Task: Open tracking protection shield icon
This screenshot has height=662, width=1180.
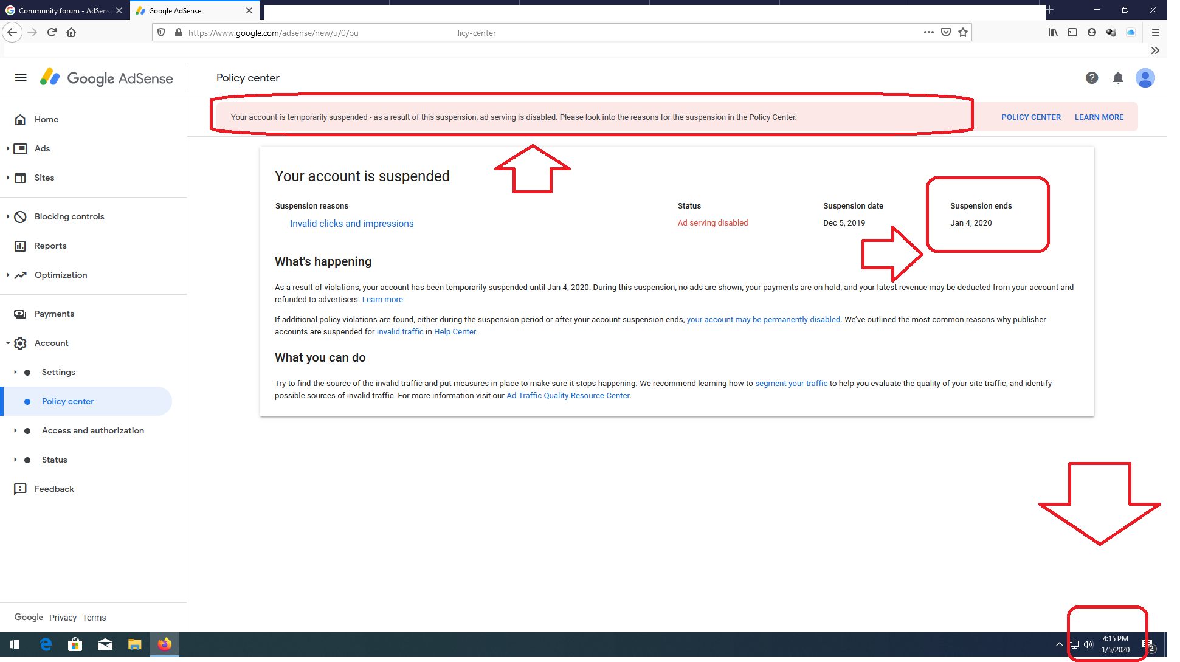Action: (x=161, y=32)
